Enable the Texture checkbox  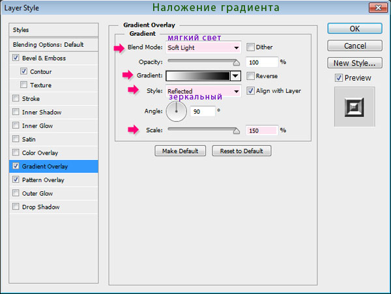tap(23, 85)
